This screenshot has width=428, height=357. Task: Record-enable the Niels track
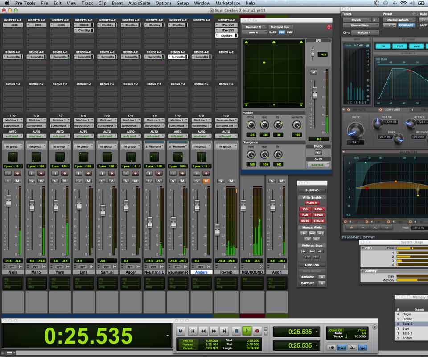coord(18,174)
